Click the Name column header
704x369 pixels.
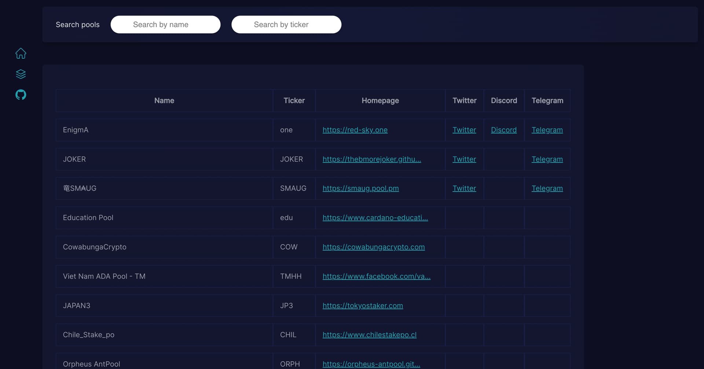point(164,101)
